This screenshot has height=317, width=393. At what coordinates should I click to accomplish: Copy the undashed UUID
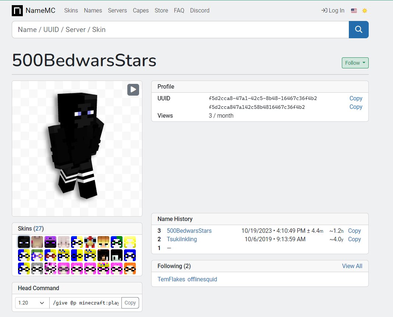[356, 107]
